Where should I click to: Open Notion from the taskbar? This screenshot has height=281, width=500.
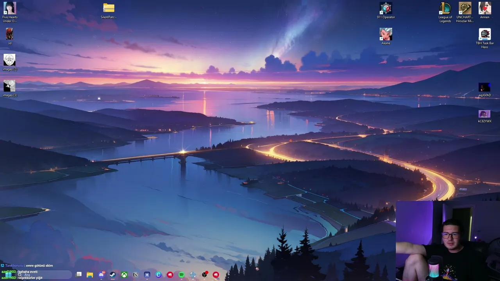136,275
